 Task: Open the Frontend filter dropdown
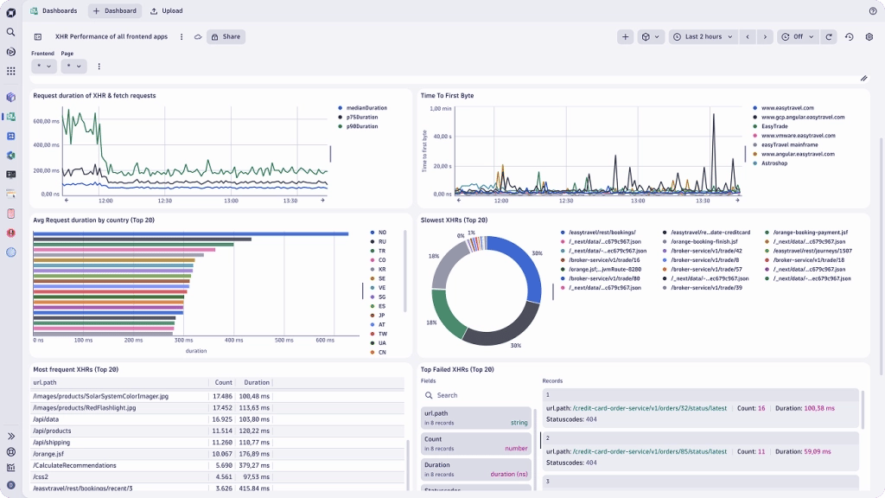click(x=43, y=65)
